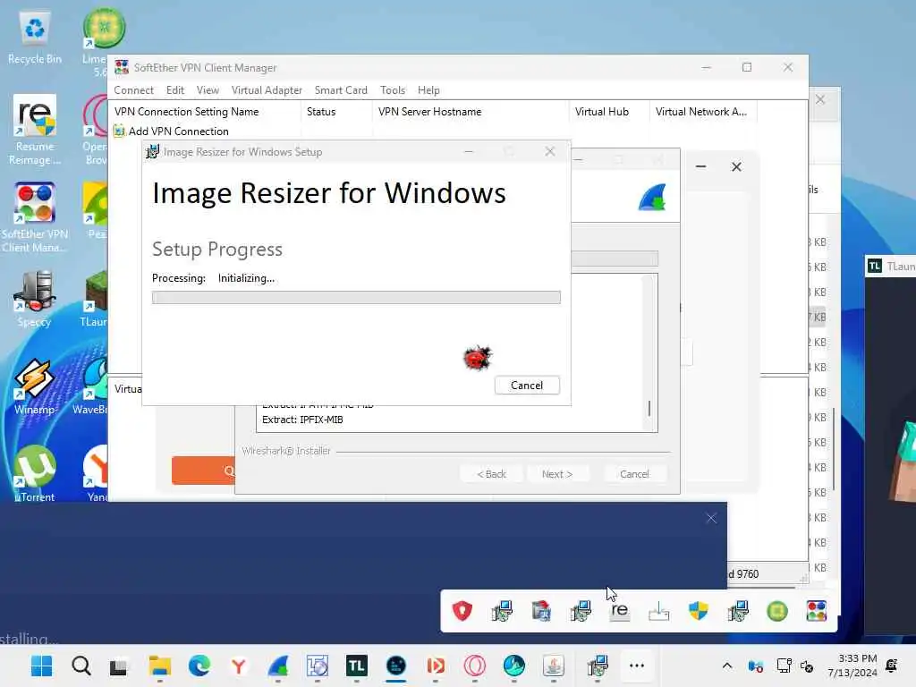Select the Add VPN Connection item
Screen dimensions: 916x687
click(172, 131)
